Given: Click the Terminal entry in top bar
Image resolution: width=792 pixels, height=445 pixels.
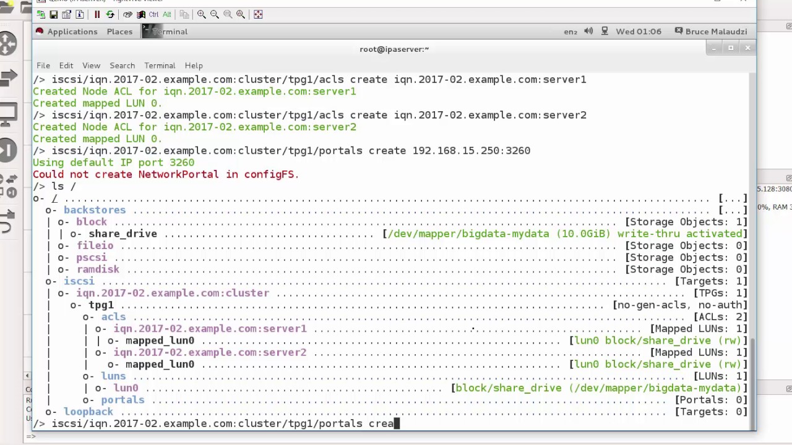Looking at the screenshot, I should pos(165,32).
